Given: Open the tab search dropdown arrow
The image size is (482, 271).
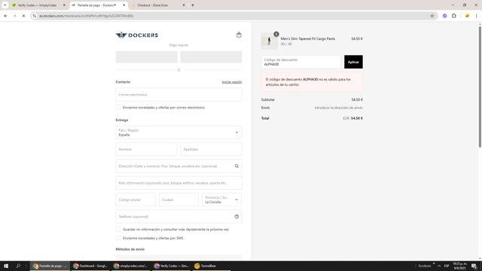Looking at the screenshot, I should click(5, 5).
